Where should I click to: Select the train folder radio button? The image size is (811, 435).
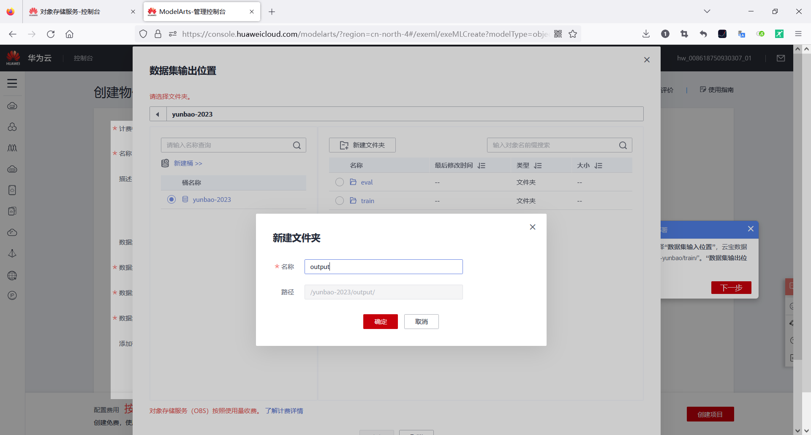click(x=340, y=201)
